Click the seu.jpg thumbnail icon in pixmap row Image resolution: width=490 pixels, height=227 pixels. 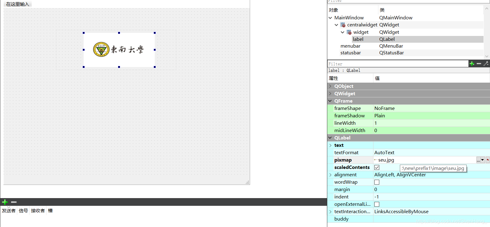tap(376, 160)
